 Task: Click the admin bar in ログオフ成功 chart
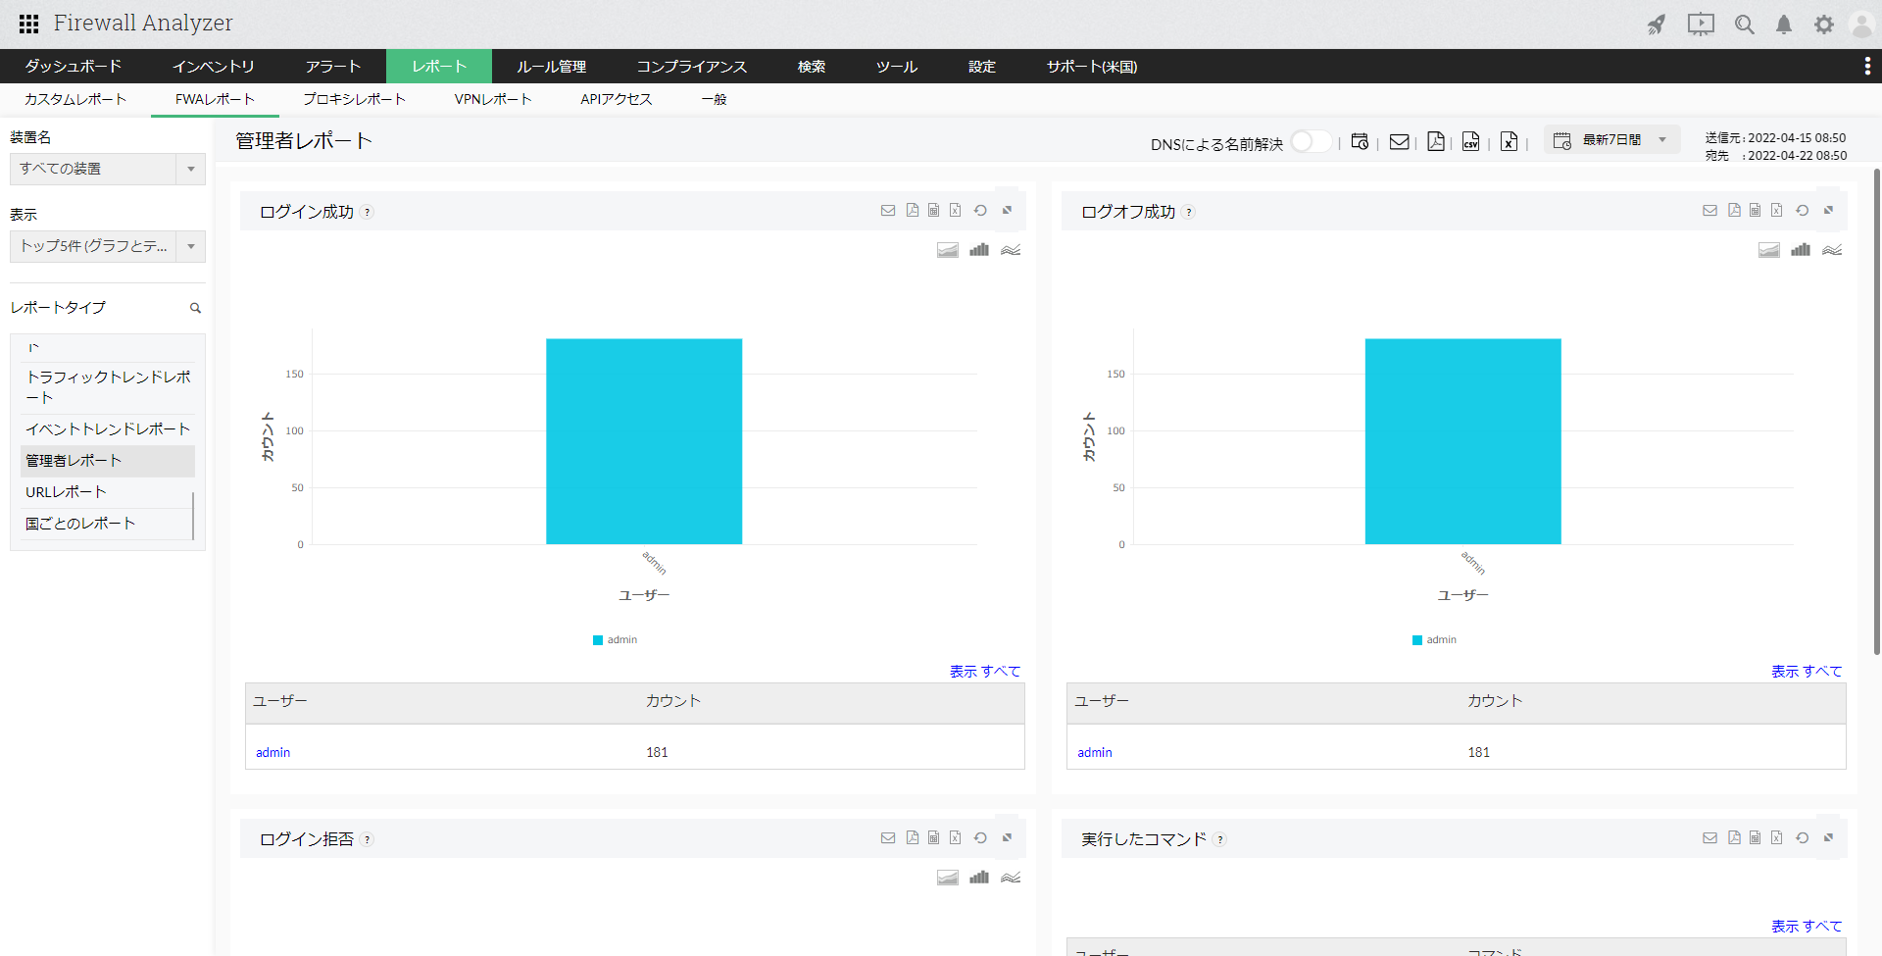tap(1463, 441)
